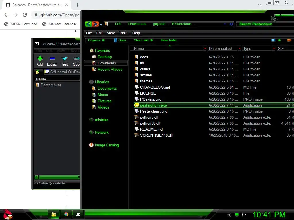Viewport: 294px width, 220px height.
Task: Open MEMZ Download bookmark
Action: [x=21, y=24]
